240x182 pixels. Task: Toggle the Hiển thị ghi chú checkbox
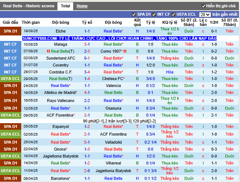[x=203, y=6]
